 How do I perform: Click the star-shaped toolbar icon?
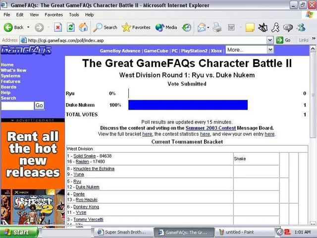click(263, 27)
